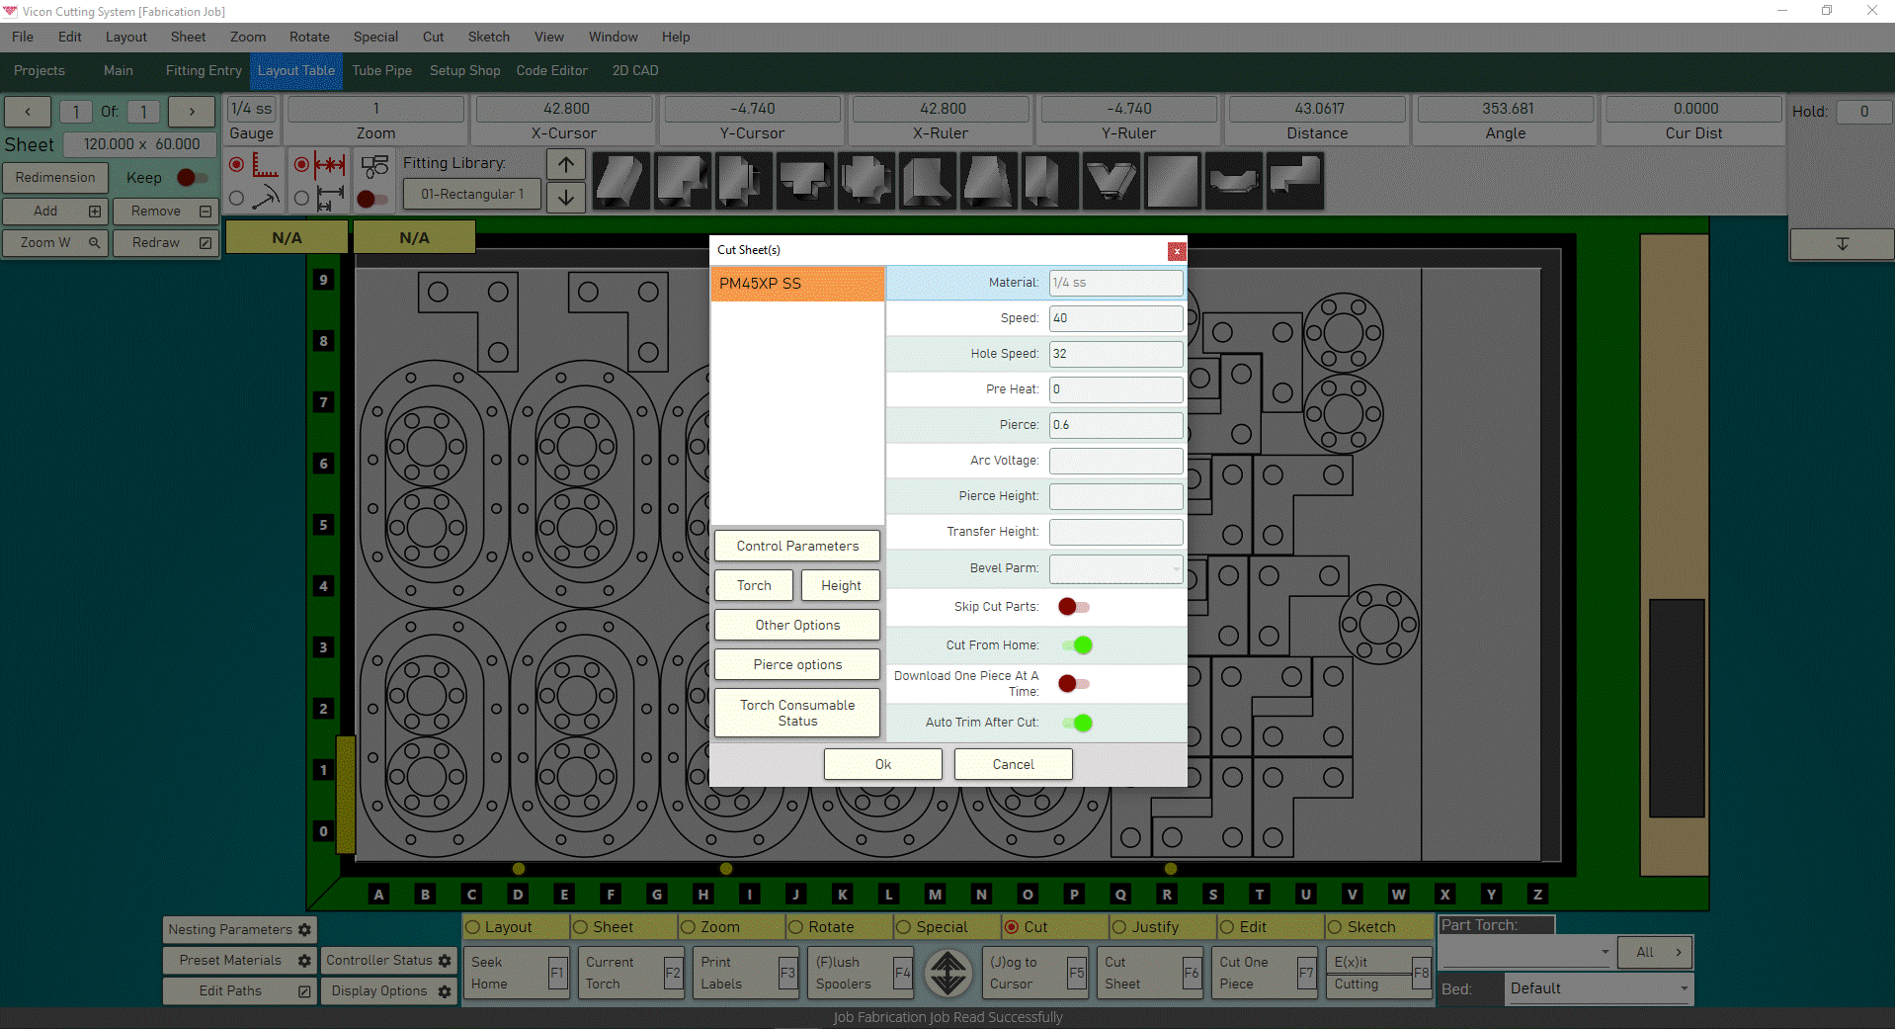Click the red indicator beside 01-Rectangular 1
This screenshot has height=1029, width=1895.
point(372,200)
